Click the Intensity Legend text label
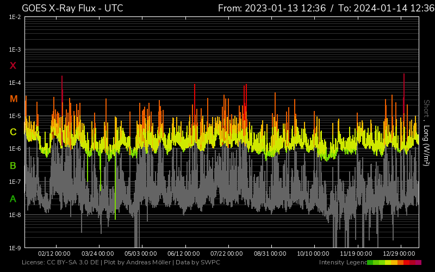The image size is (435, 272). point(343,263)
